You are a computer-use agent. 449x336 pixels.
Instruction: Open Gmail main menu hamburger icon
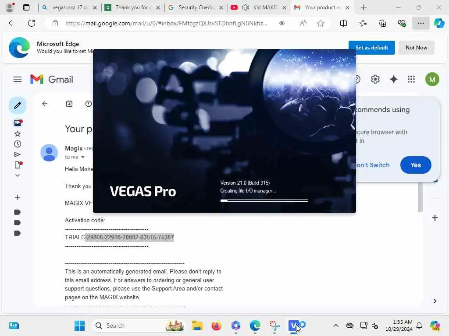click(18, 79)
